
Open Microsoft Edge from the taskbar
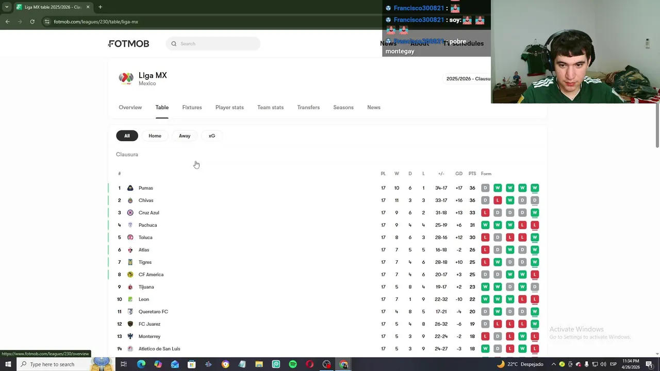pos(141,364)
